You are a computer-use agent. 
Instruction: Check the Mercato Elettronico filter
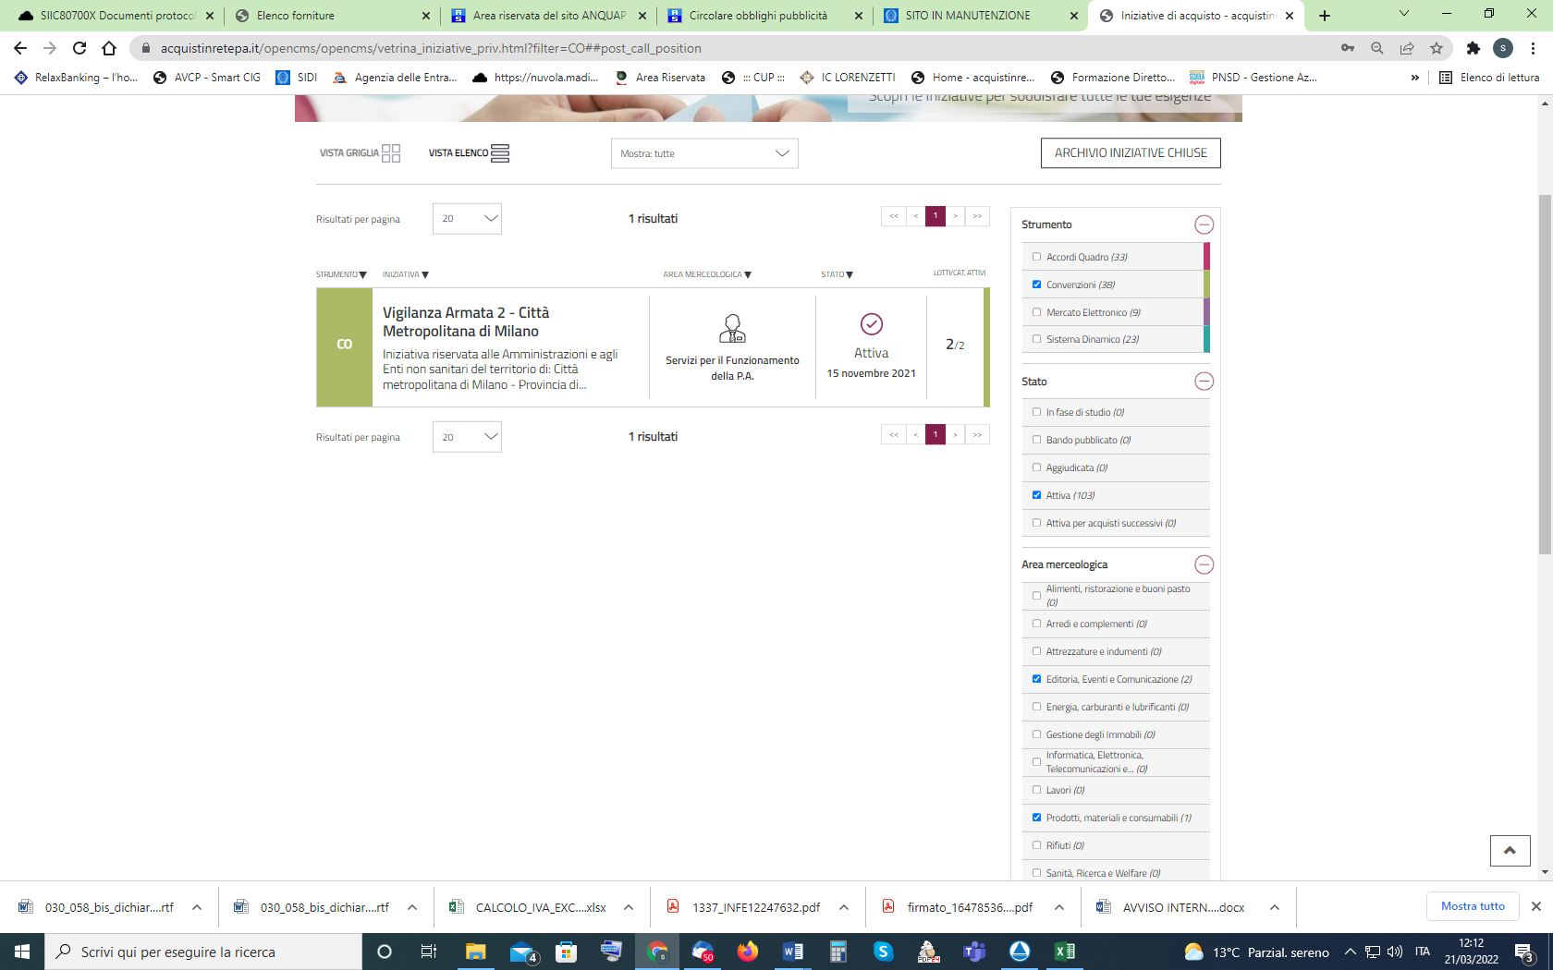(1036, 312)
